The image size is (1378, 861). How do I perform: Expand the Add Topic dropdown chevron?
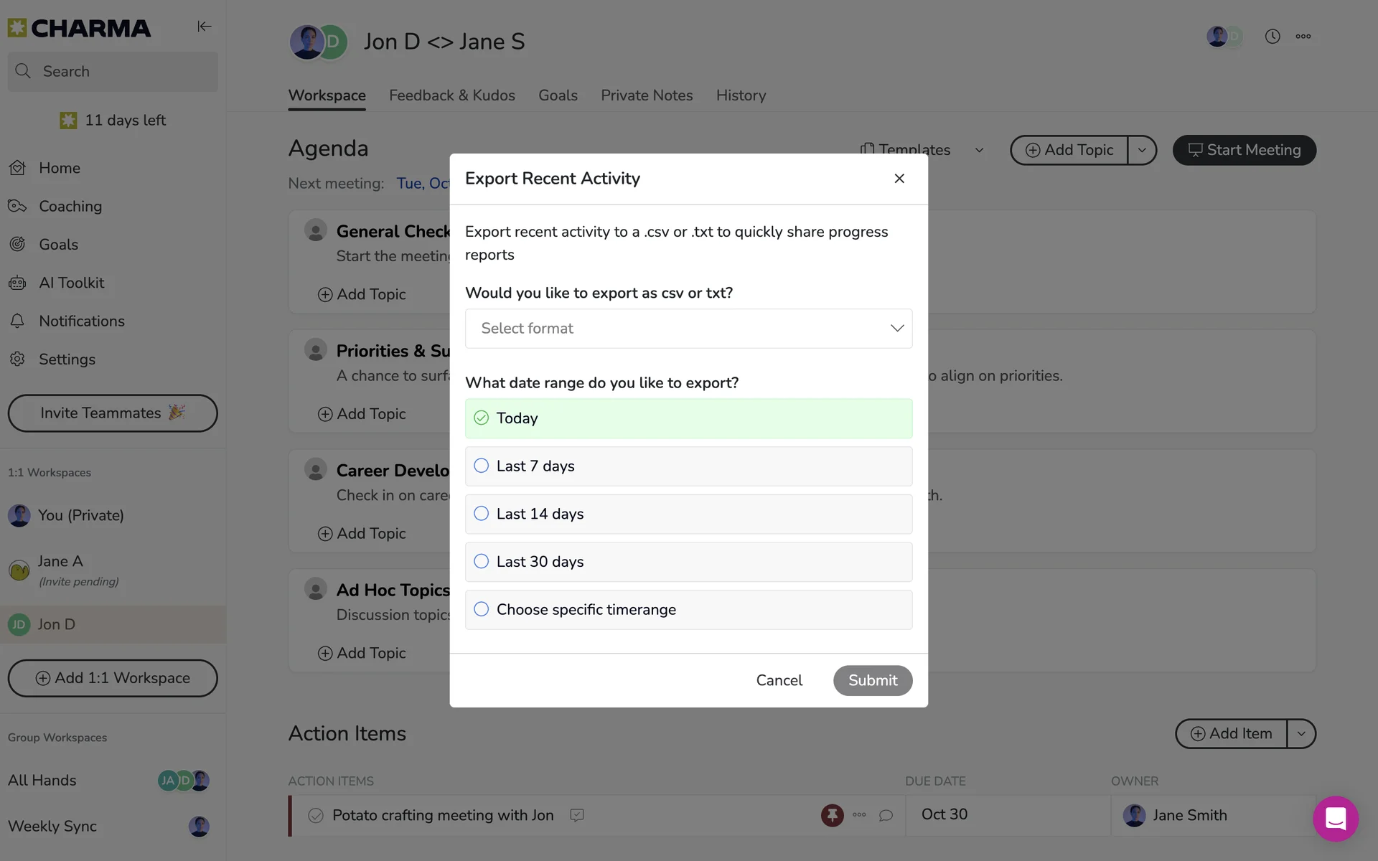[1141, 150]
